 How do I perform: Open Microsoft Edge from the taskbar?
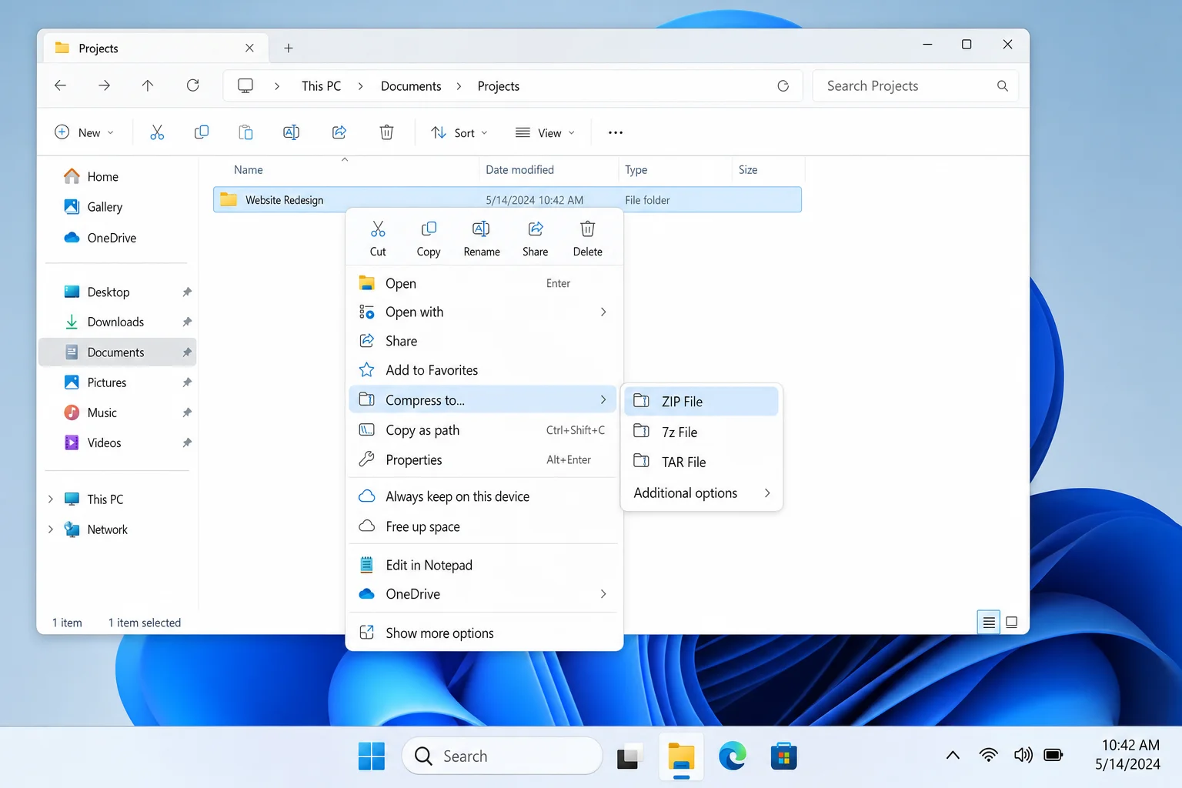(732, 756)
